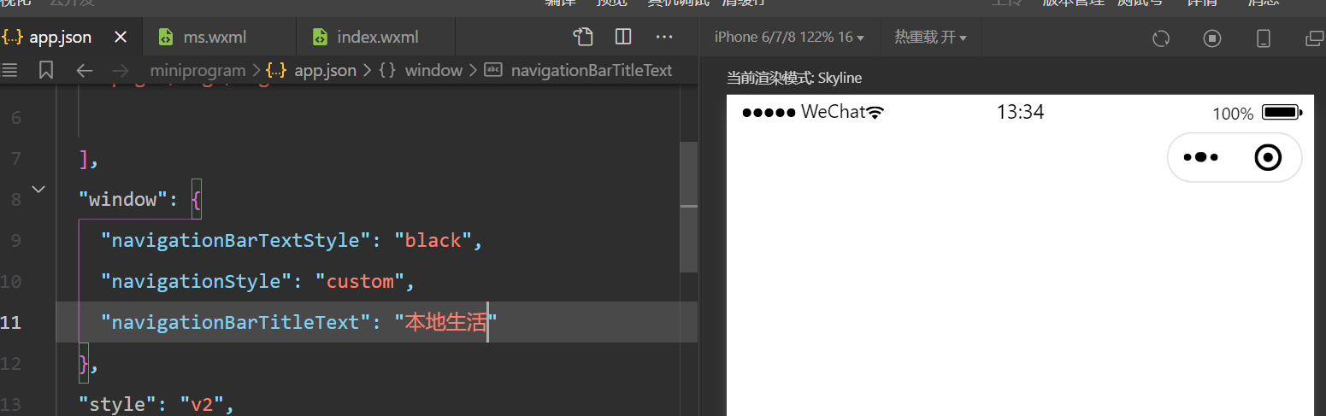
Task: Click the window breadcrumb segment
Action: coord(433,70)
